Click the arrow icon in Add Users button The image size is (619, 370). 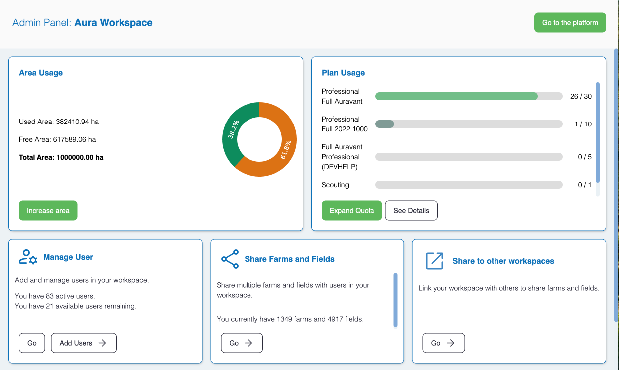[102, 343]
